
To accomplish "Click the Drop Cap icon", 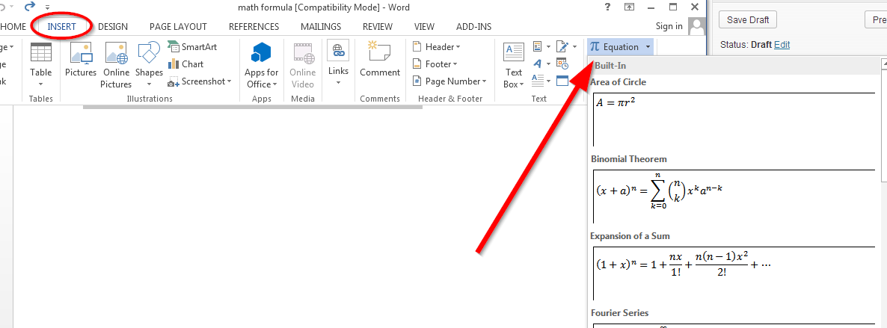I will coord(538,80).
